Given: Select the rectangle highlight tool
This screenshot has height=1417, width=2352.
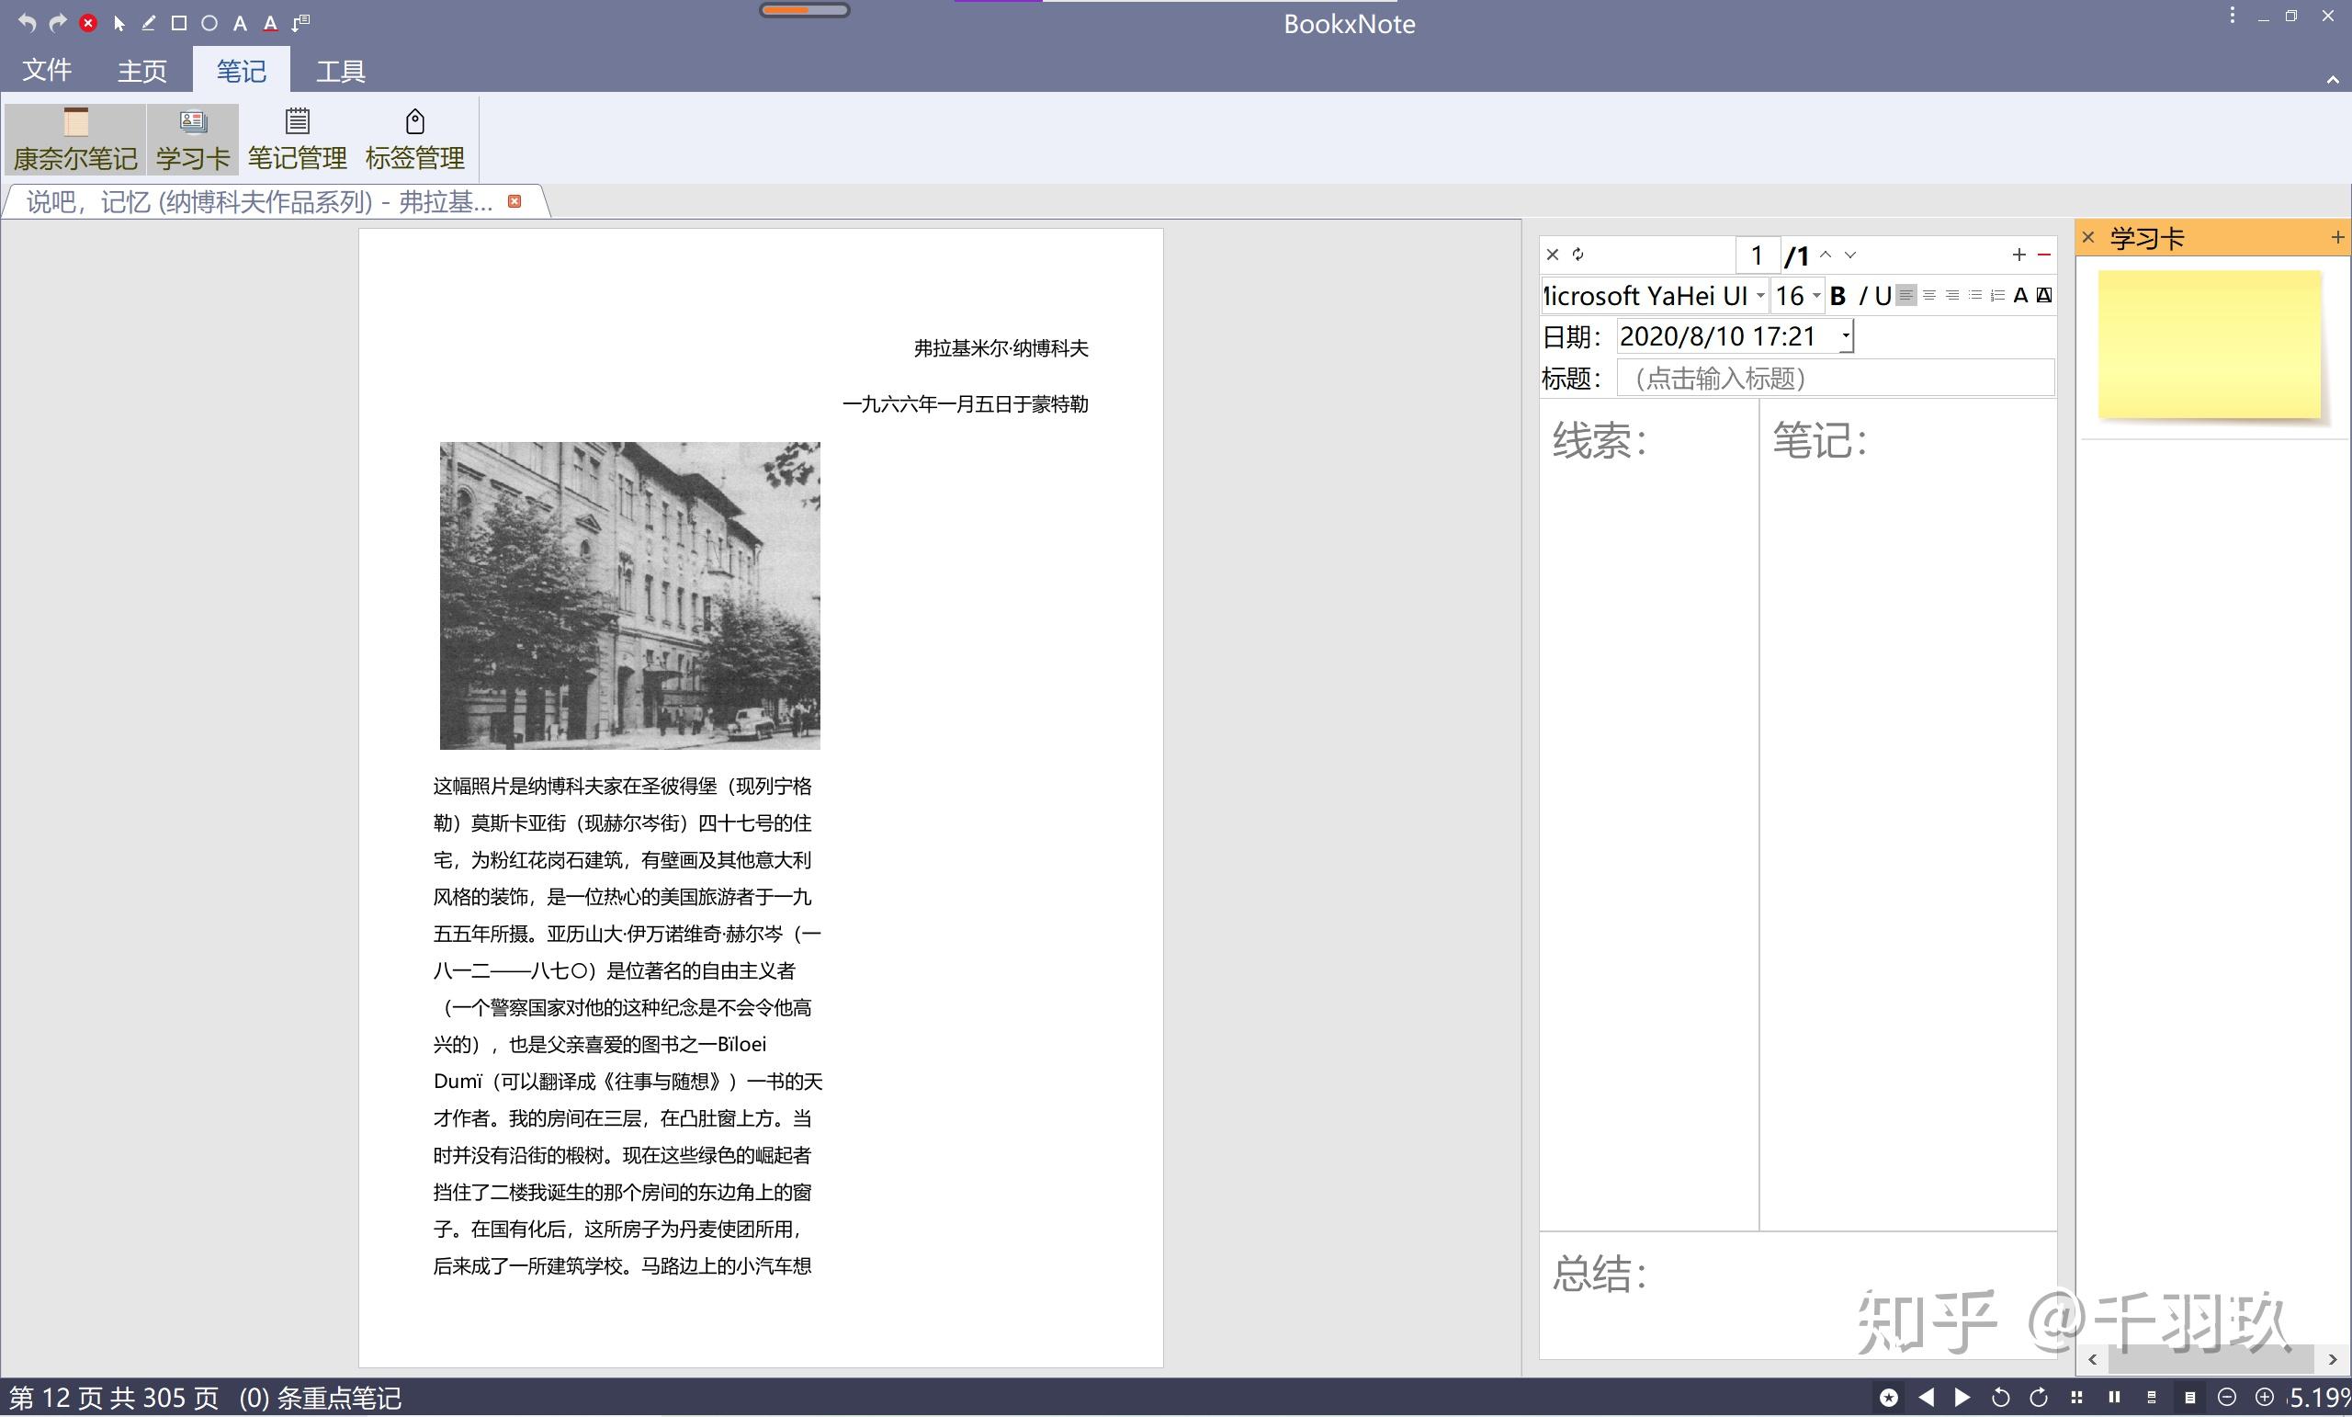Looking at the screenshot, I should click(177, 22).
